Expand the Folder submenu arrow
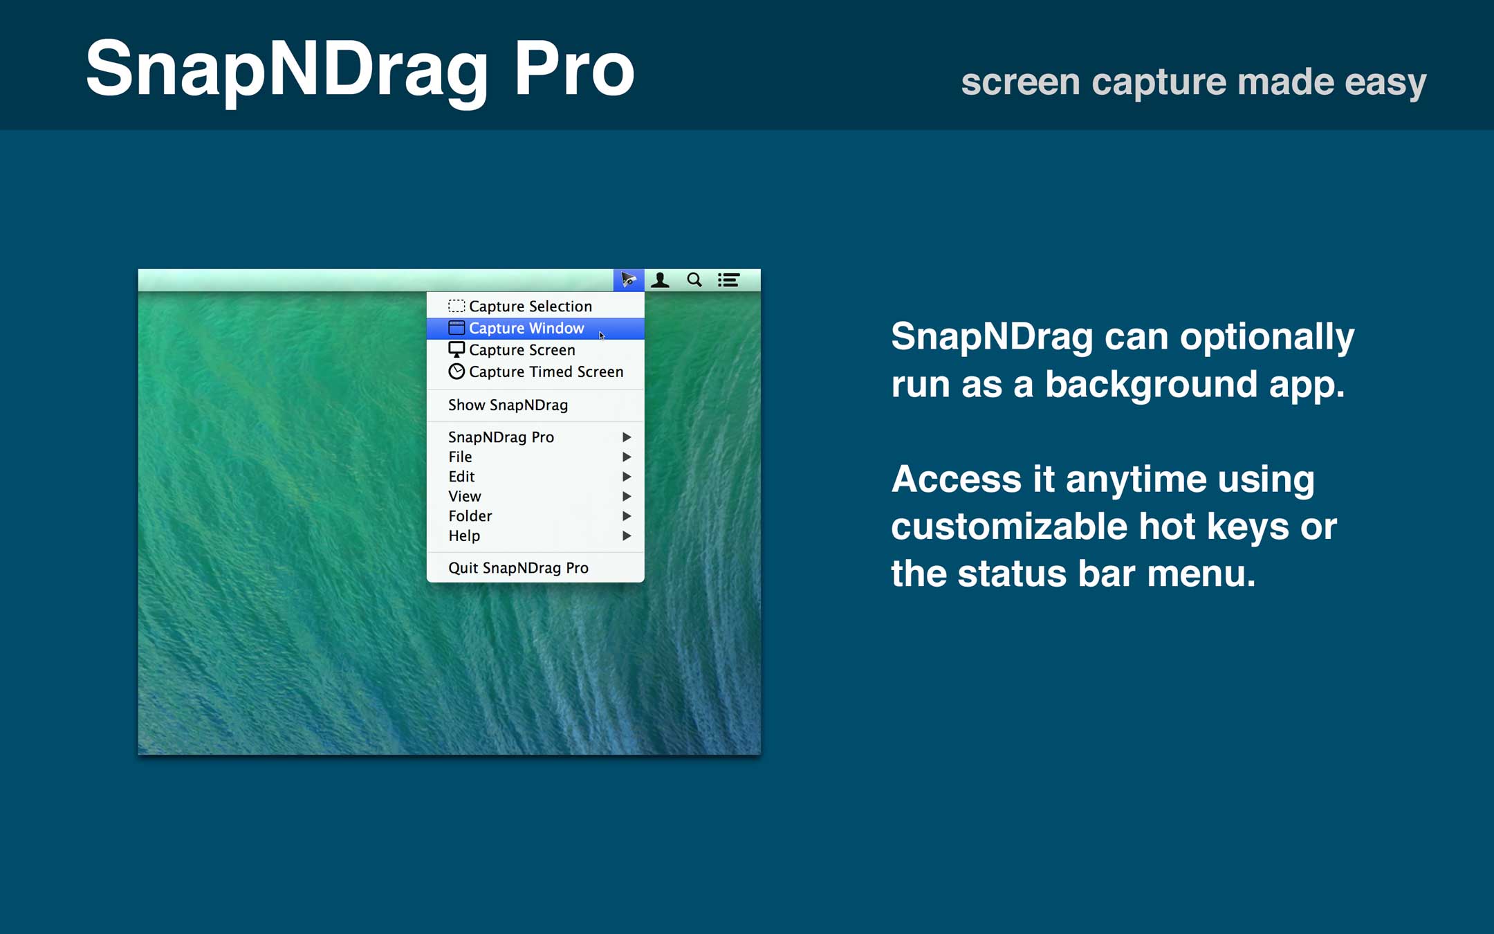The width and height of the screenshot is (1494, 934). coord(628,515)
